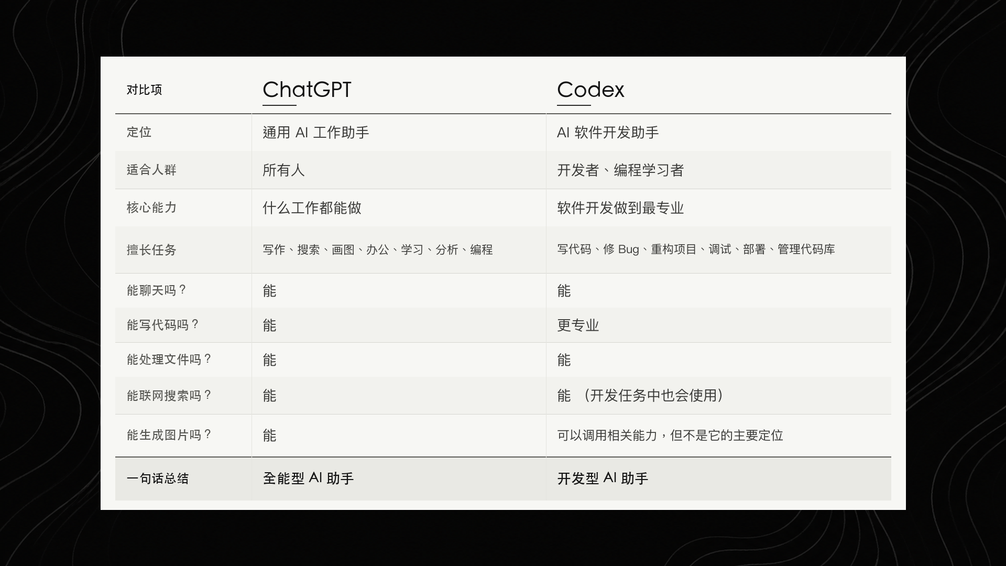Select the 什么工作都能做 cell
1006x566 pixels.
(312, 208)
